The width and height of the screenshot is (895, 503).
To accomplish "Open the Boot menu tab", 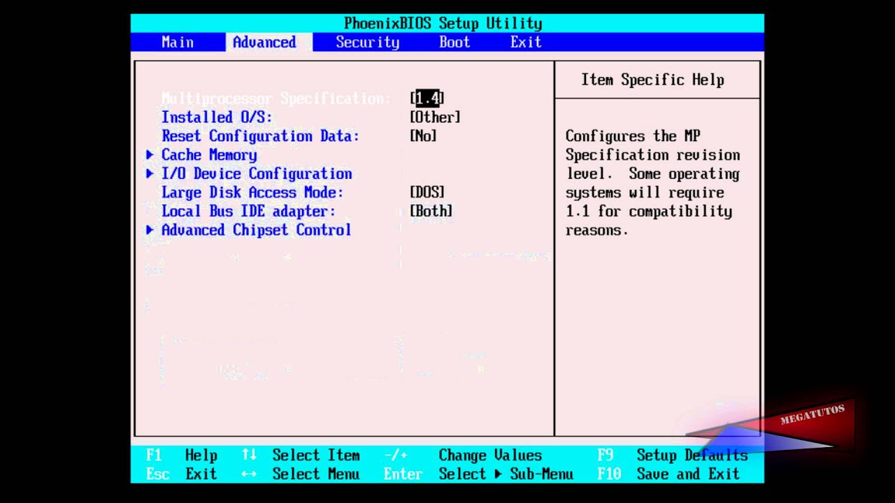I will tap(454, 43).
